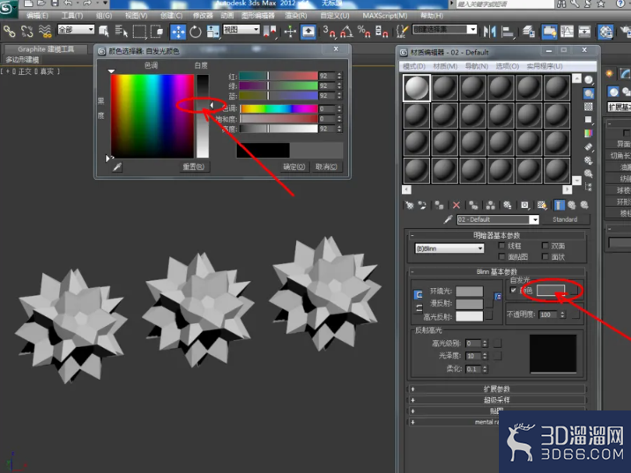Toggle the self-illumination color checkbox
The height and width of the screenshot is (473, 631).
513,290
